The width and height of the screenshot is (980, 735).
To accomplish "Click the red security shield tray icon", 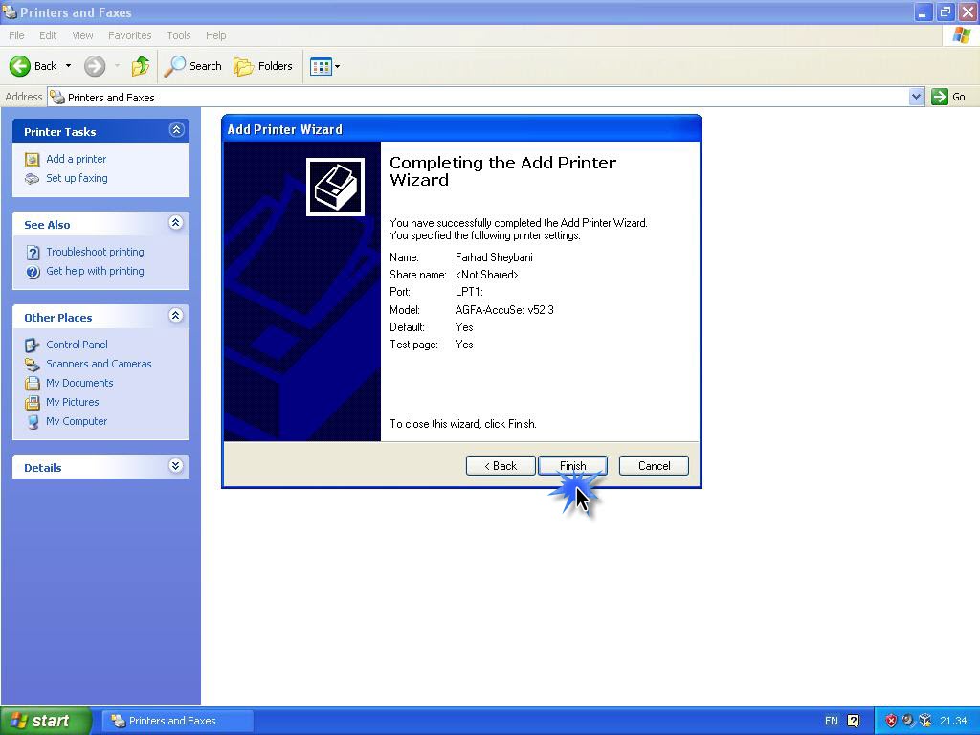I will [x=891, y=721].
